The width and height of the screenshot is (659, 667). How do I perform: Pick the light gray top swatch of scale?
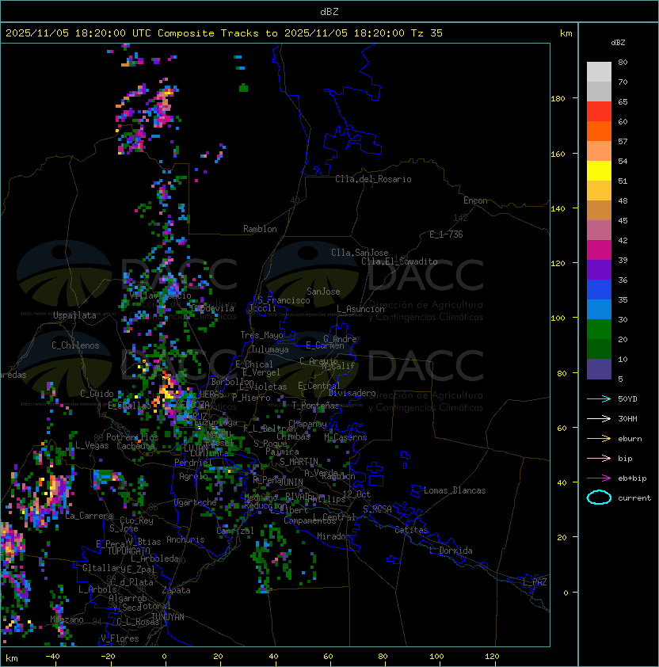599,72
